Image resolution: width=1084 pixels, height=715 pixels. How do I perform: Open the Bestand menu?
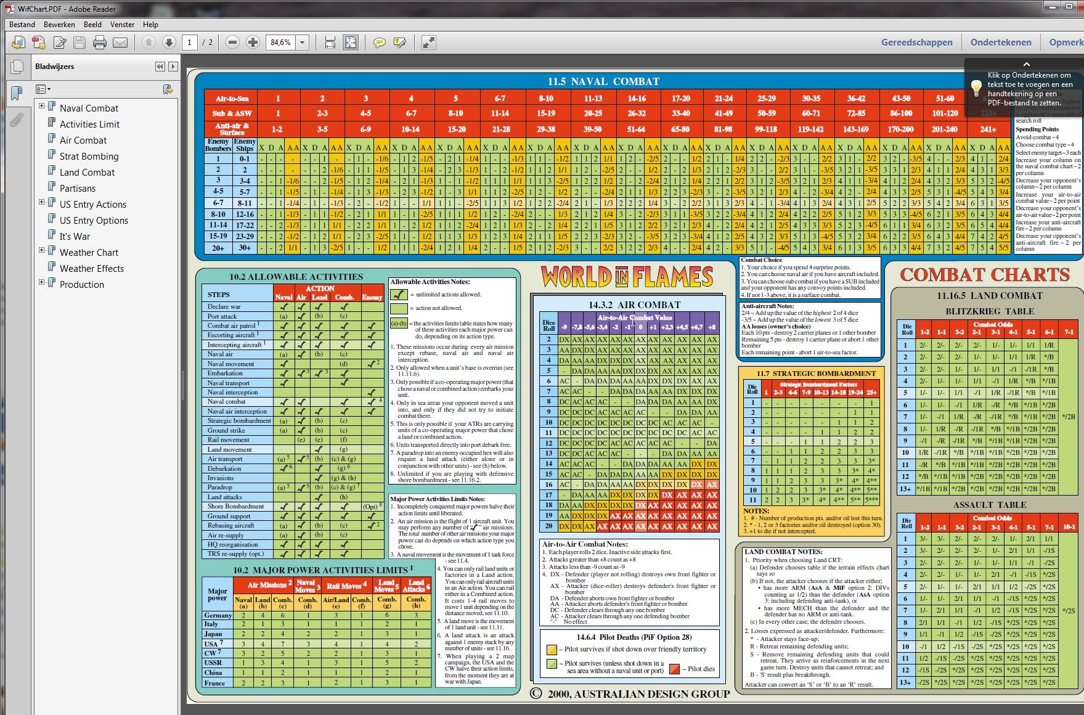[x=22, y=25]
